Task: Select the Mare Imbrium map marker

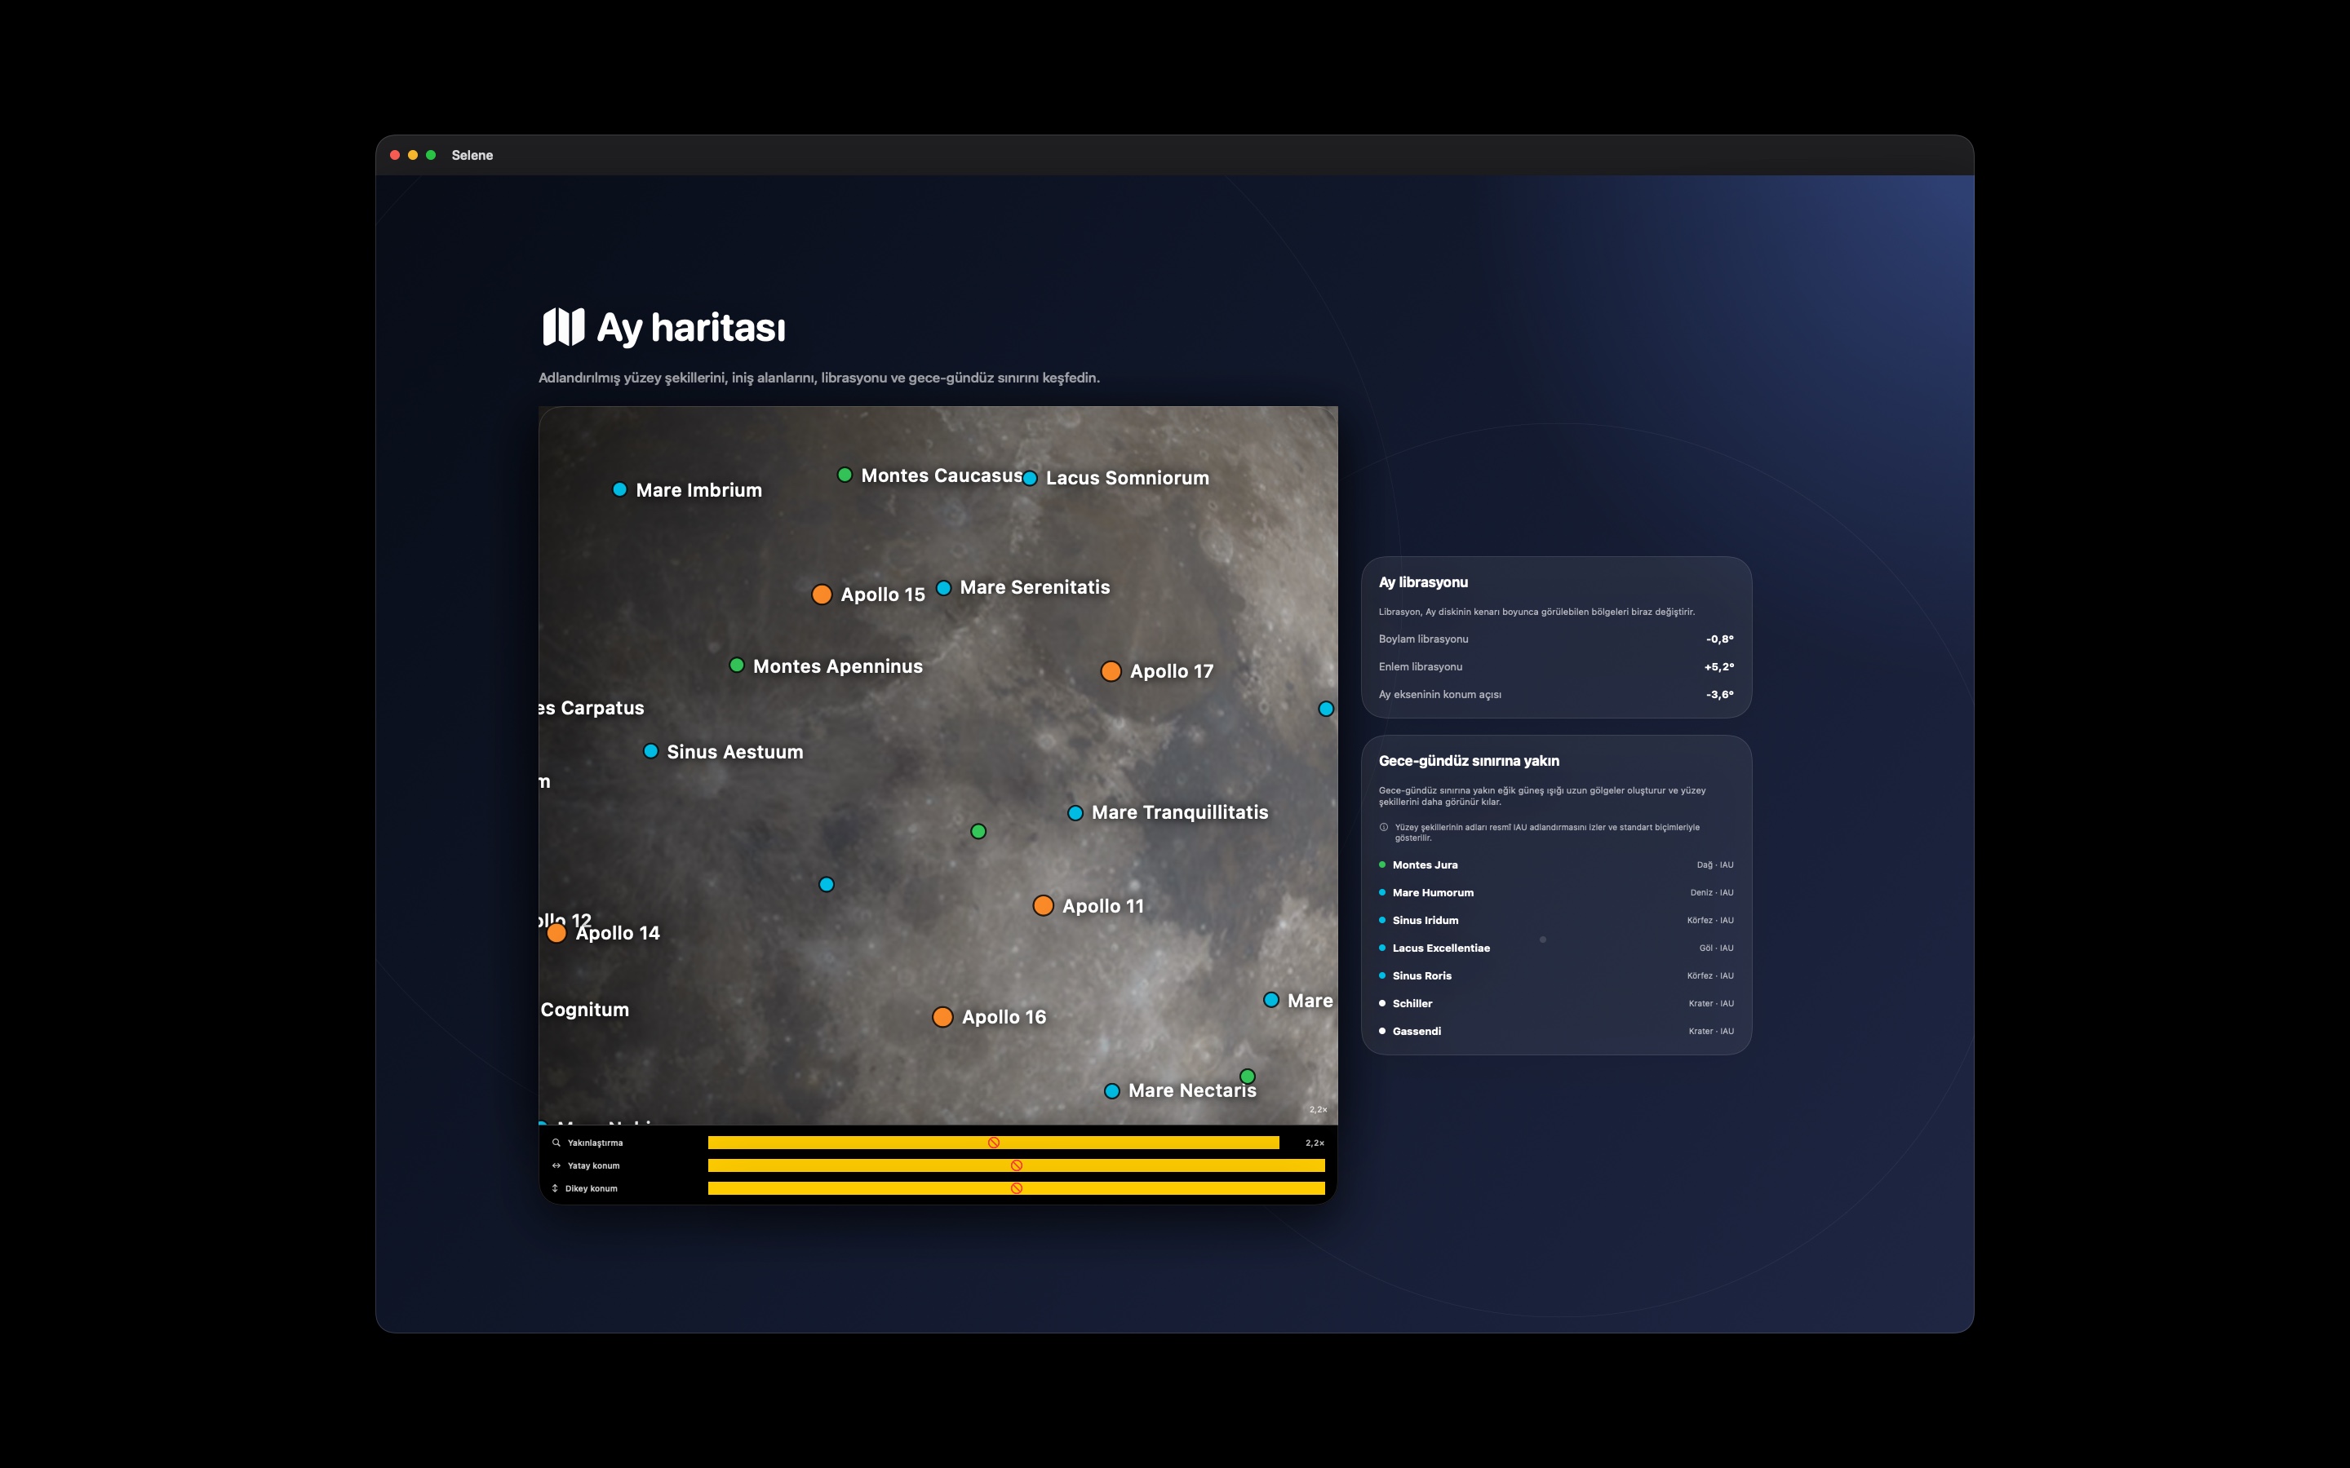Action: [619, 489]
